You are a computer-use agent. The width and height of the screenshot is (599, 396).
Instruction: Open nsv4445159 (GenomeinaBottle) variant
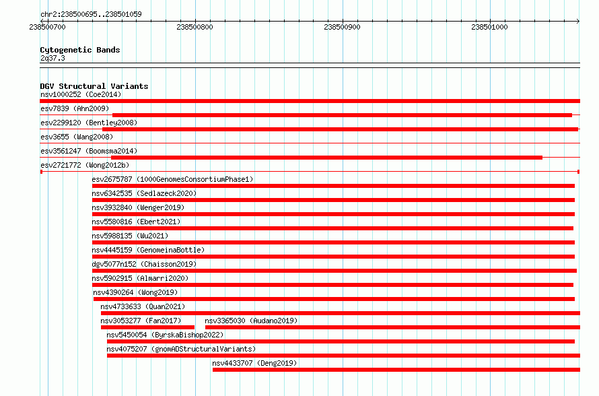[x=148, y=250]
